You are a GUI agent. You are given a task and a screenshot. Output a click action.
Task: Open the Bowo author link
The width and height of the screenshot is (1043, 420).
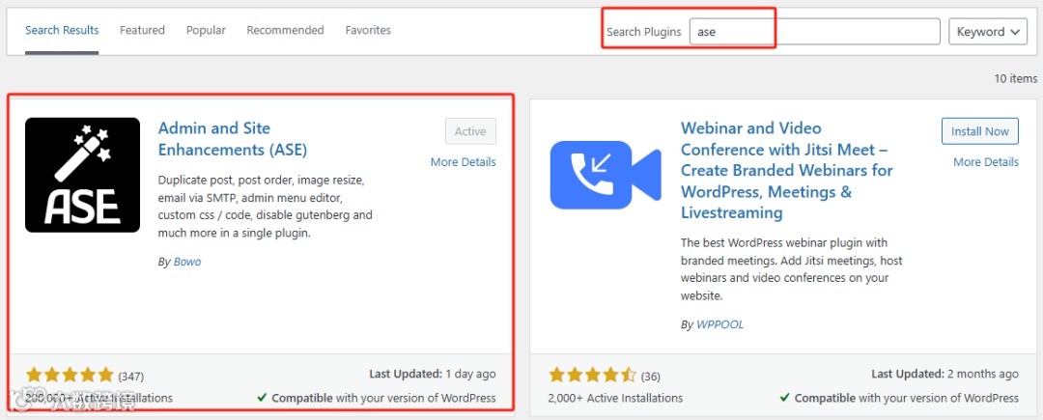click(187, 262)
